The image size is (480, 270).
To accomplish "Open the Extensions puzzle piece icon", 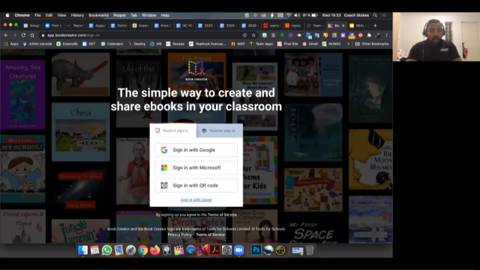I will [369, 35].
